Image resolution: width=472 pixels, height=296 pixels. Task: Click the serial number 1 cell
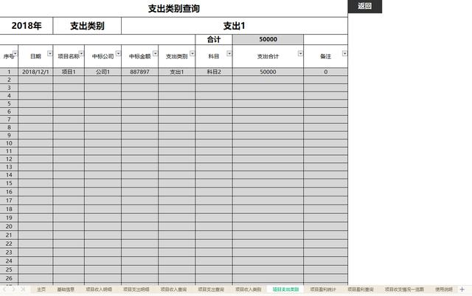click(9, 72)
